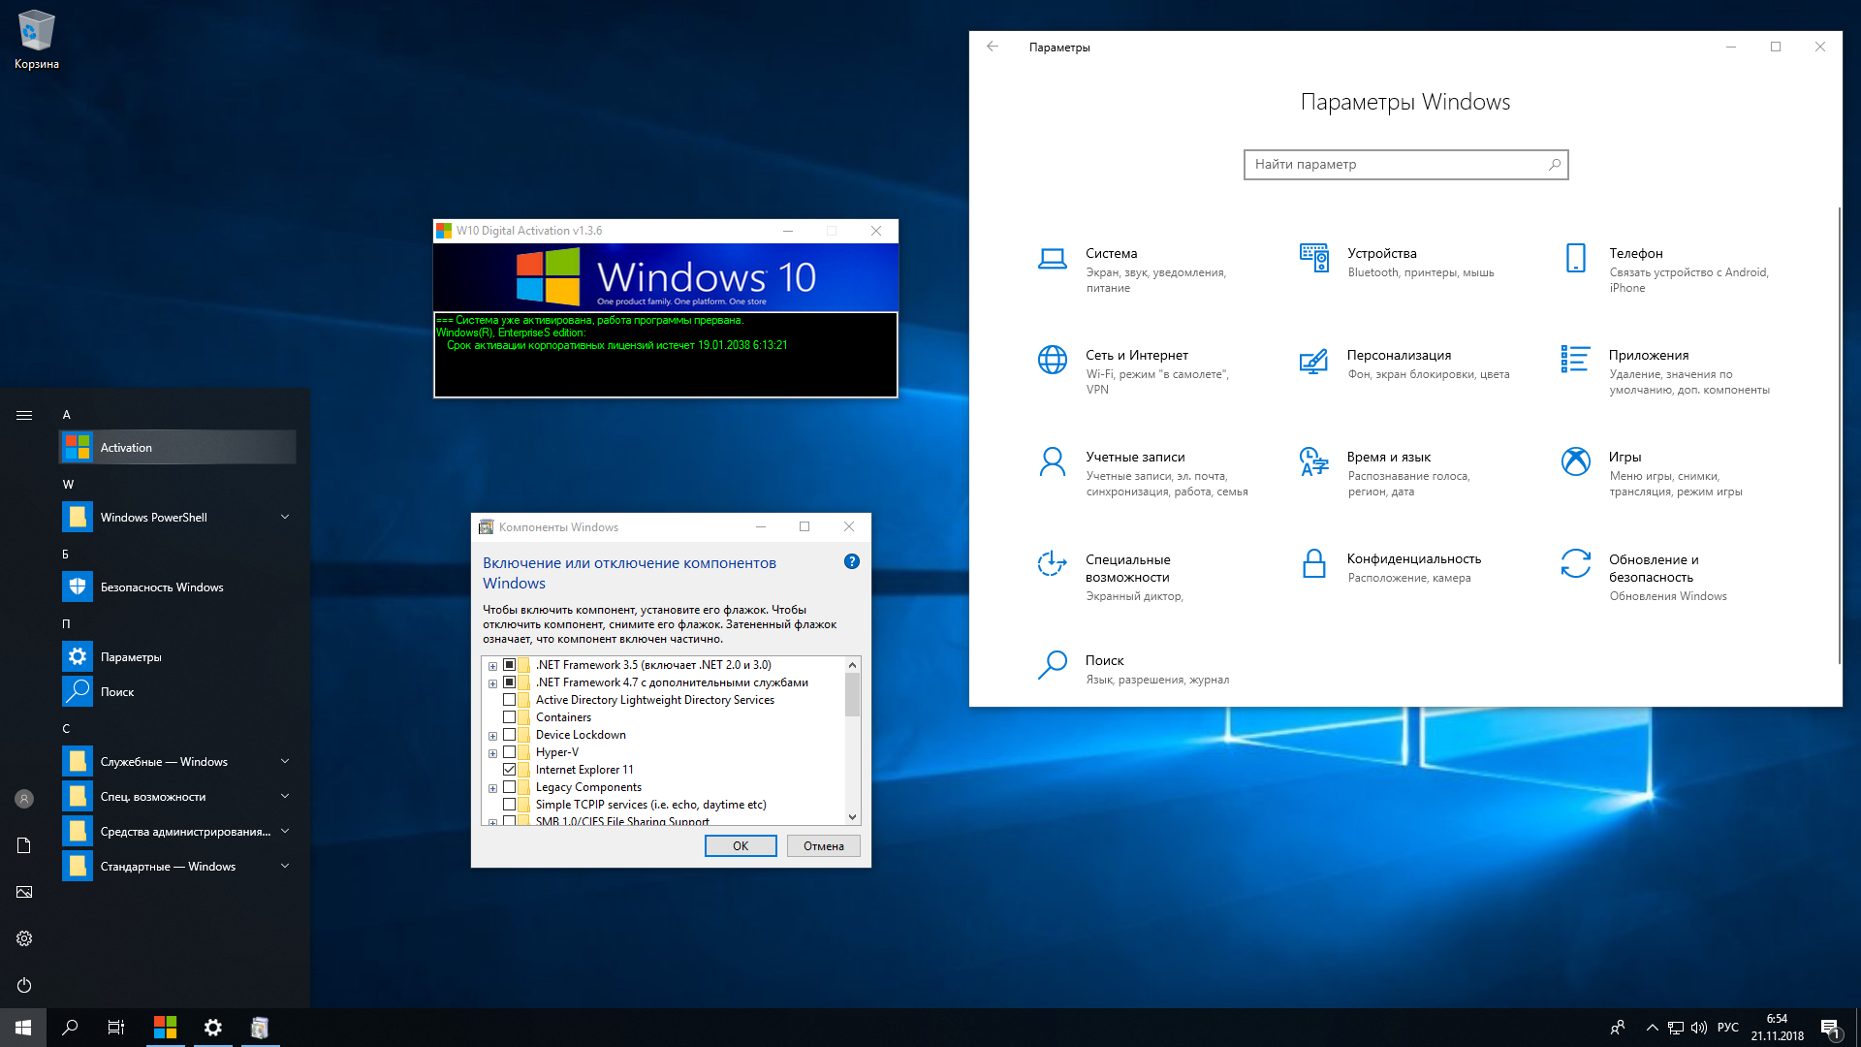
Task: Uncheck Internet Explorer 11 checkbox
Action: [x=509, y=770]
